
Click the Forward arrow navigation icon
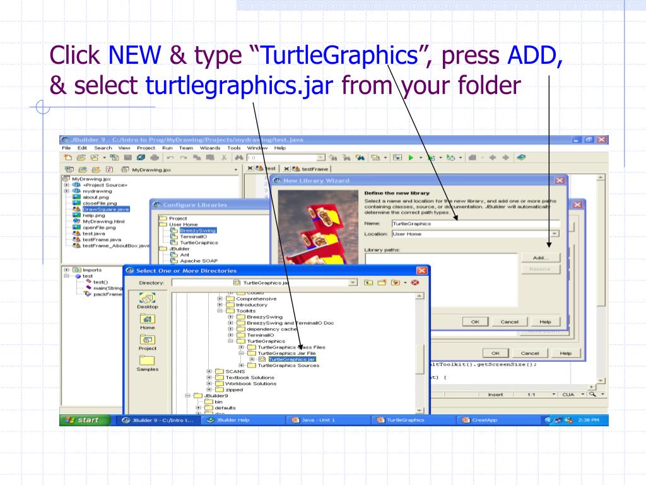pos(505,157)
